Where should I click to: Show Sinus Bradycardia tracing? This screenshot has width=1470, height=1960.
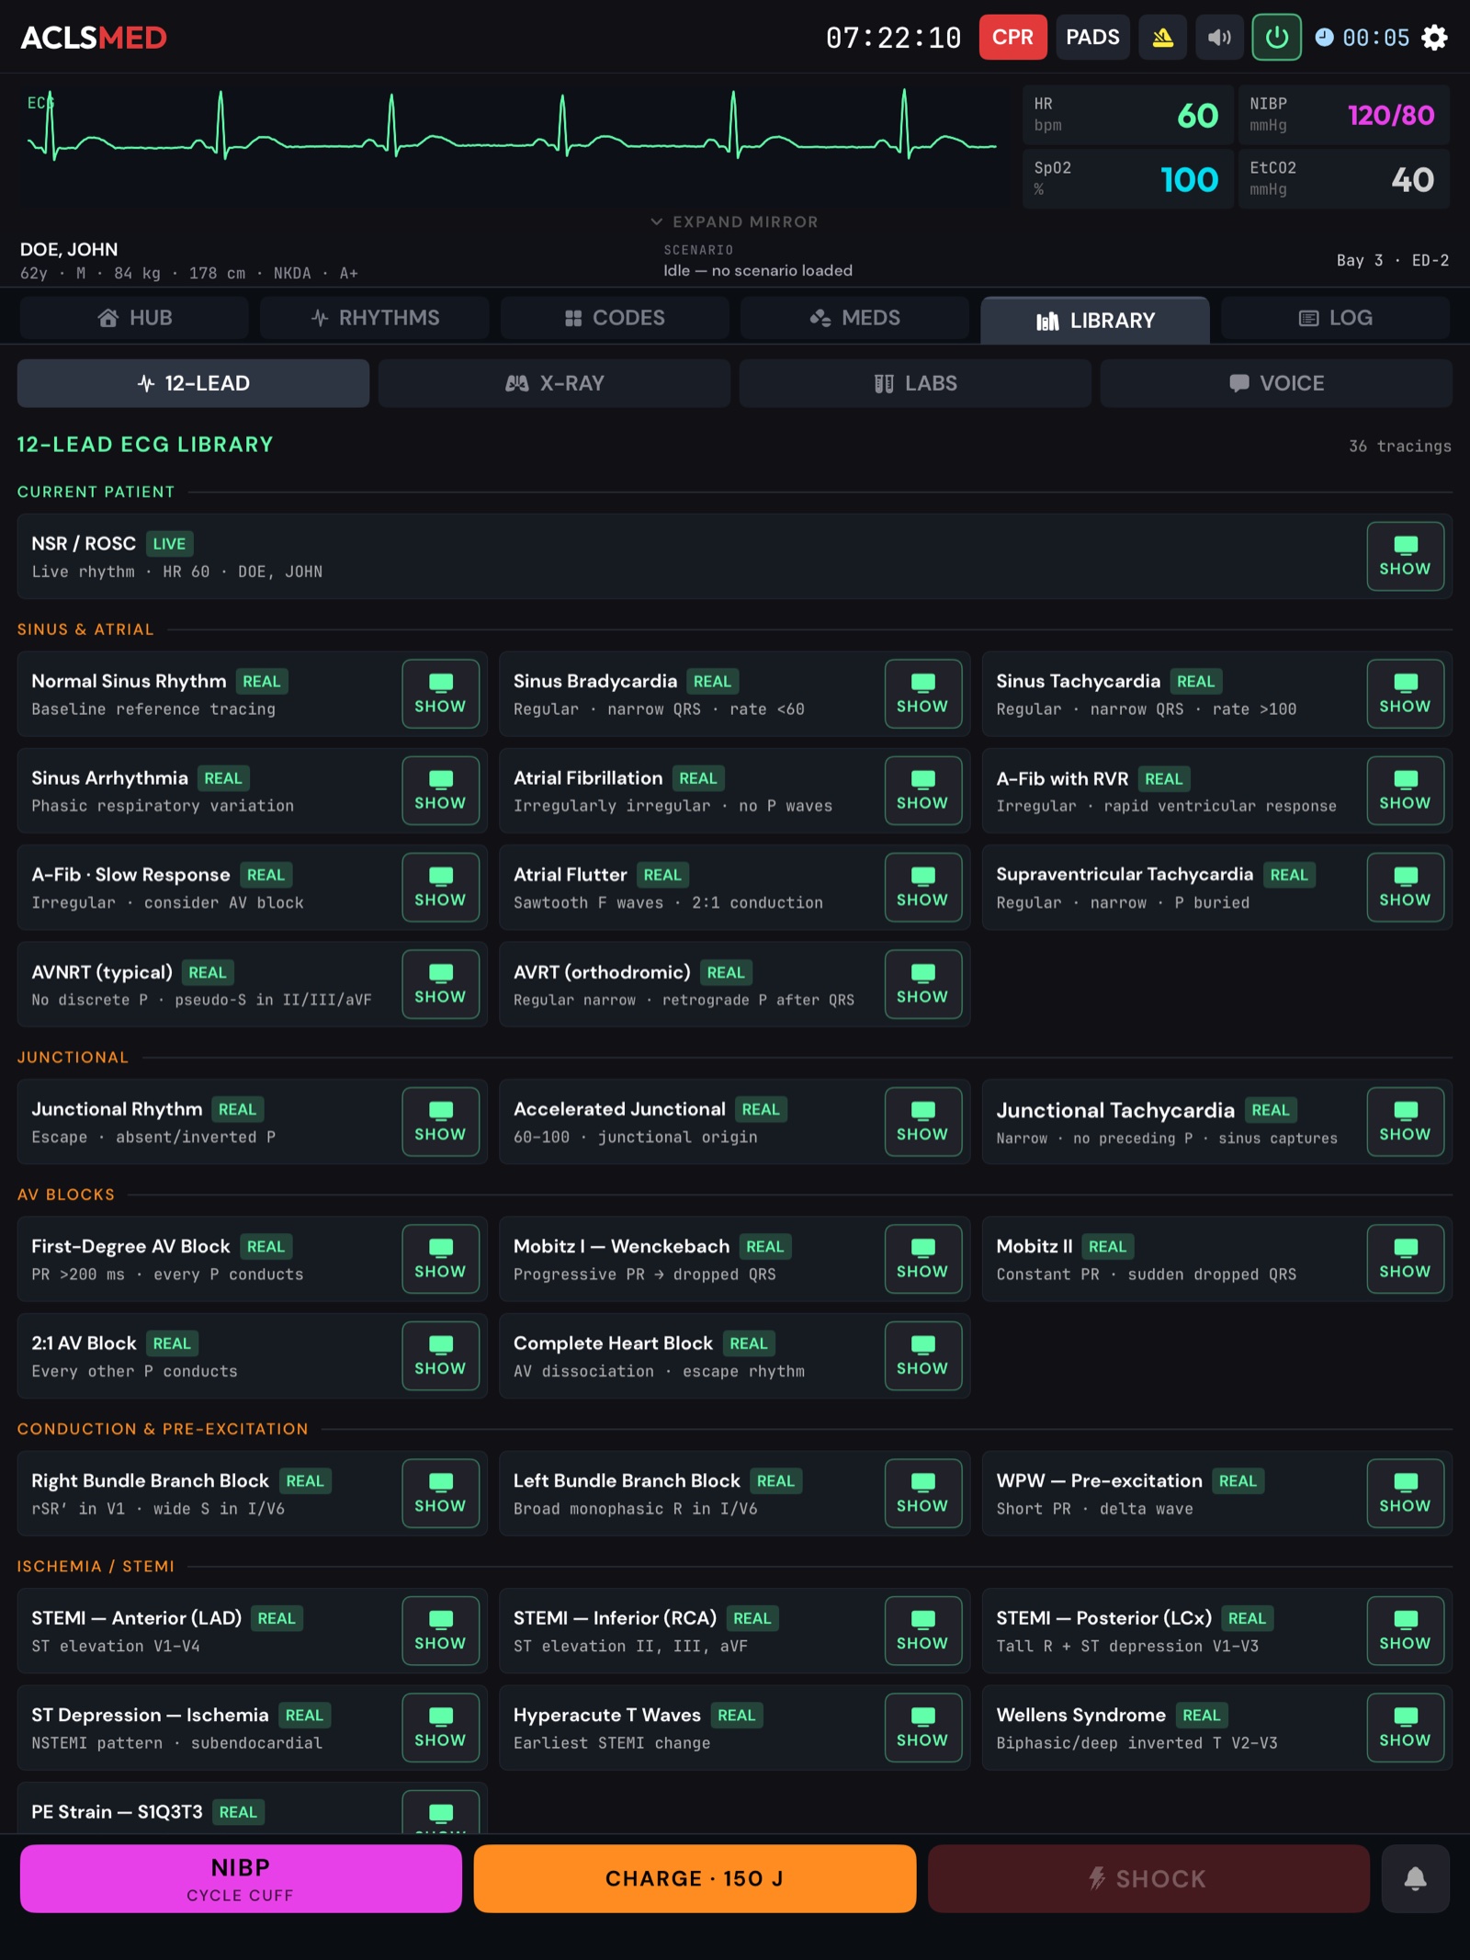click(x=922, y=694)
